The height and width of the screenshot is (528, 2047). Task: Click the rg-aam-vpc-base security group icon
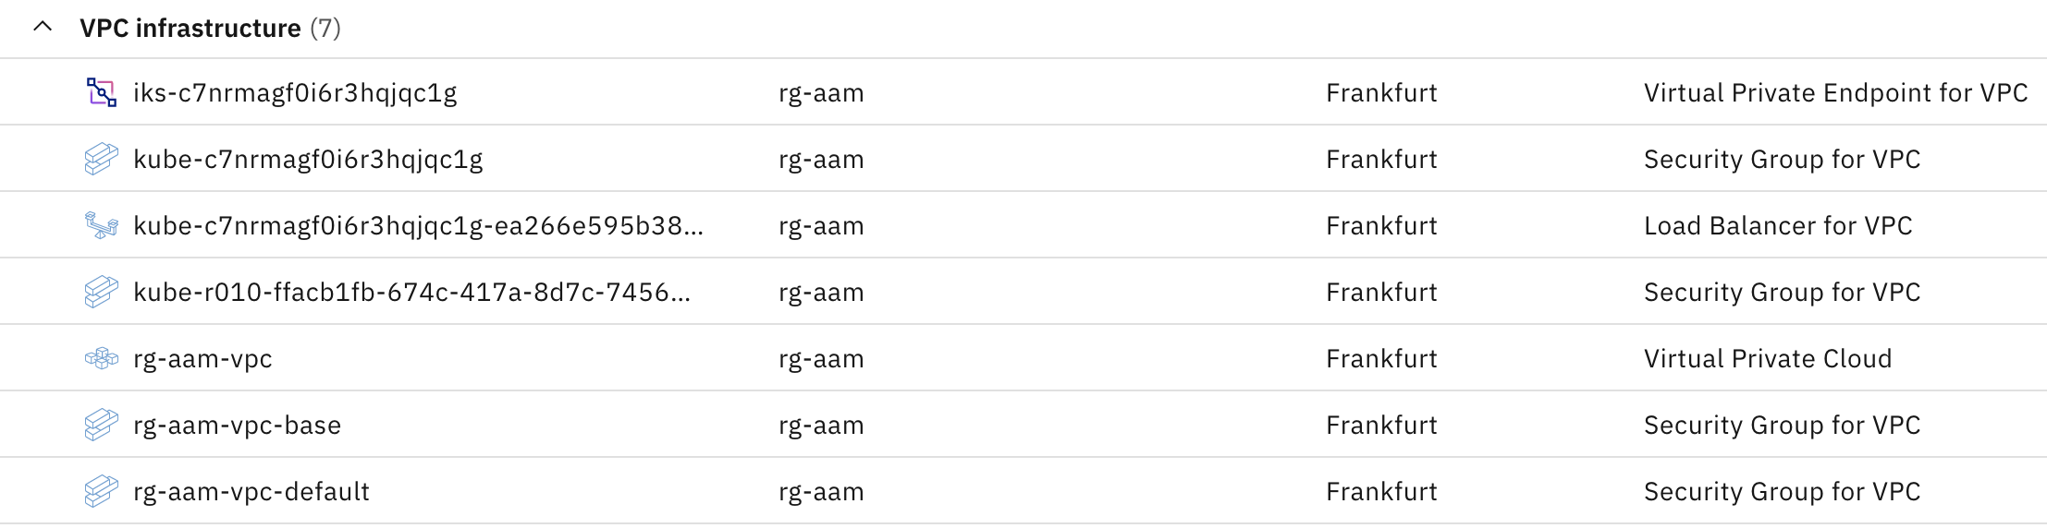[x=101, y=425]
